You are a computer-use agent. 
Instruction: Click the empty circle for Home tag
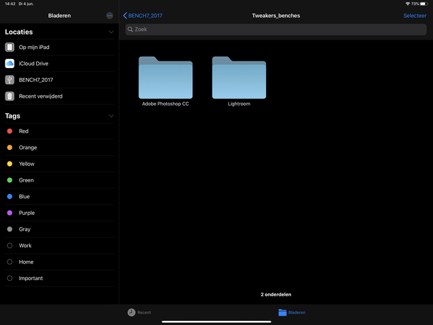coord(10,262)
